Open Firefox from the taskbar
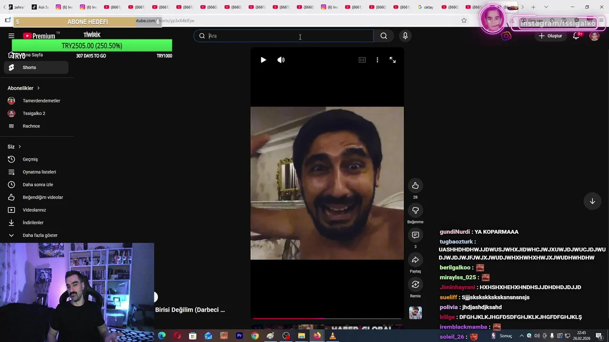 [x=317, y=336]
